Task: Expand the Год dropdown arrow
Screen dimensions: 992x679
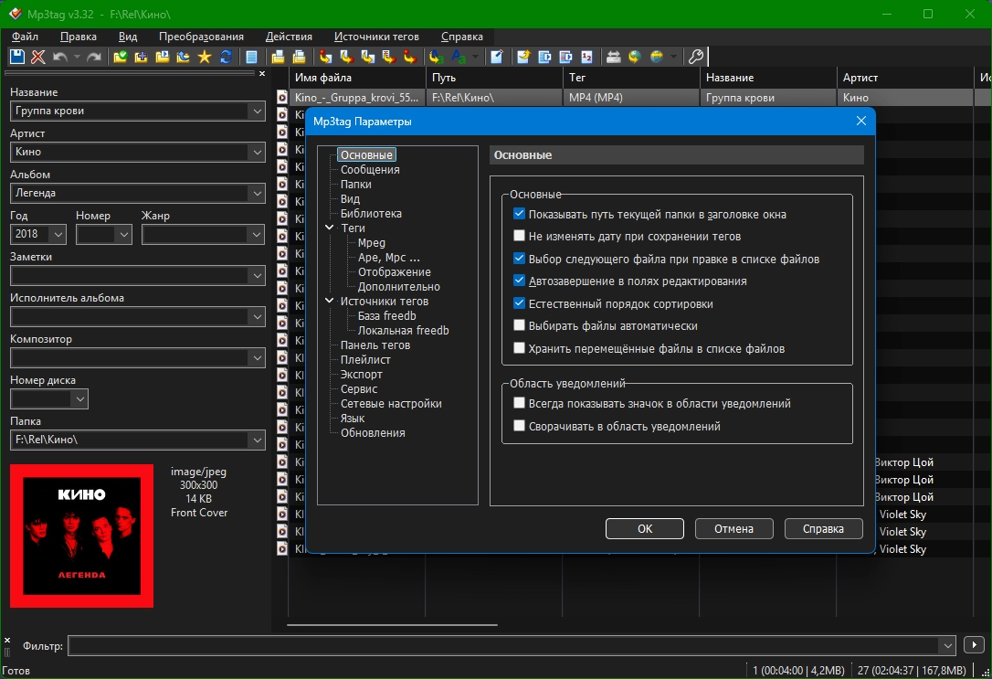Action: pyautogui.click(x=58, y=235)
